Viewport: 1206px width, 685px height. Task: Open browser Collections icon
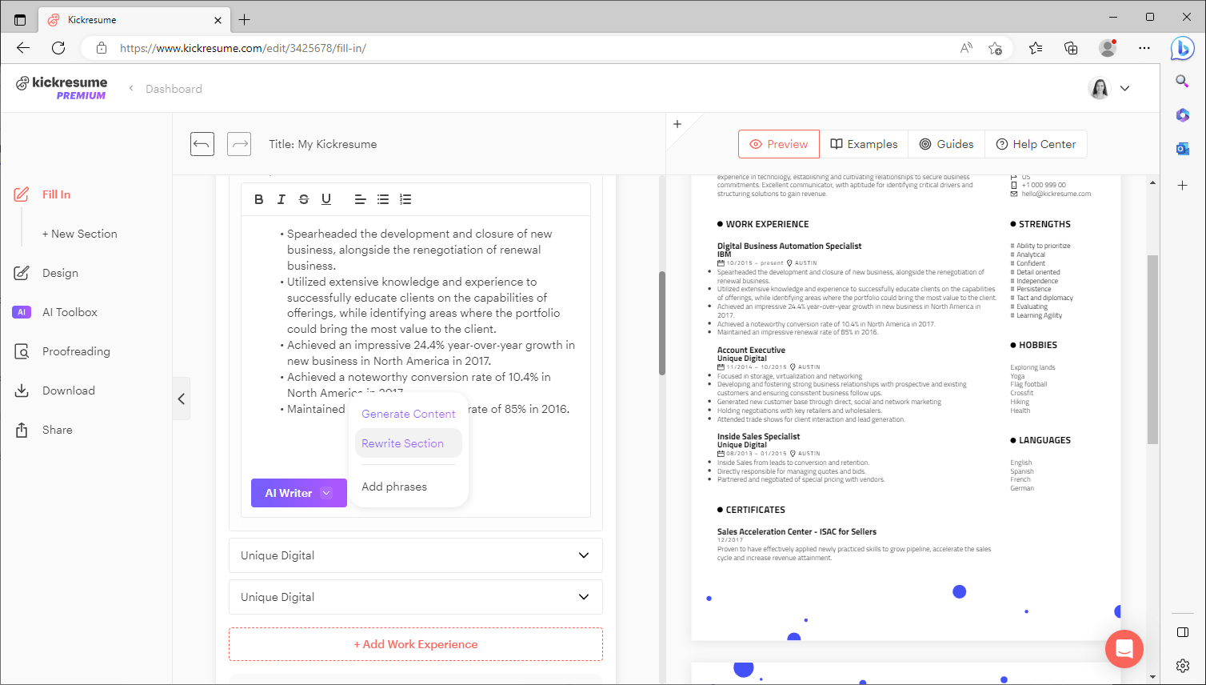pyautogui.click(x=1071, y=48)
